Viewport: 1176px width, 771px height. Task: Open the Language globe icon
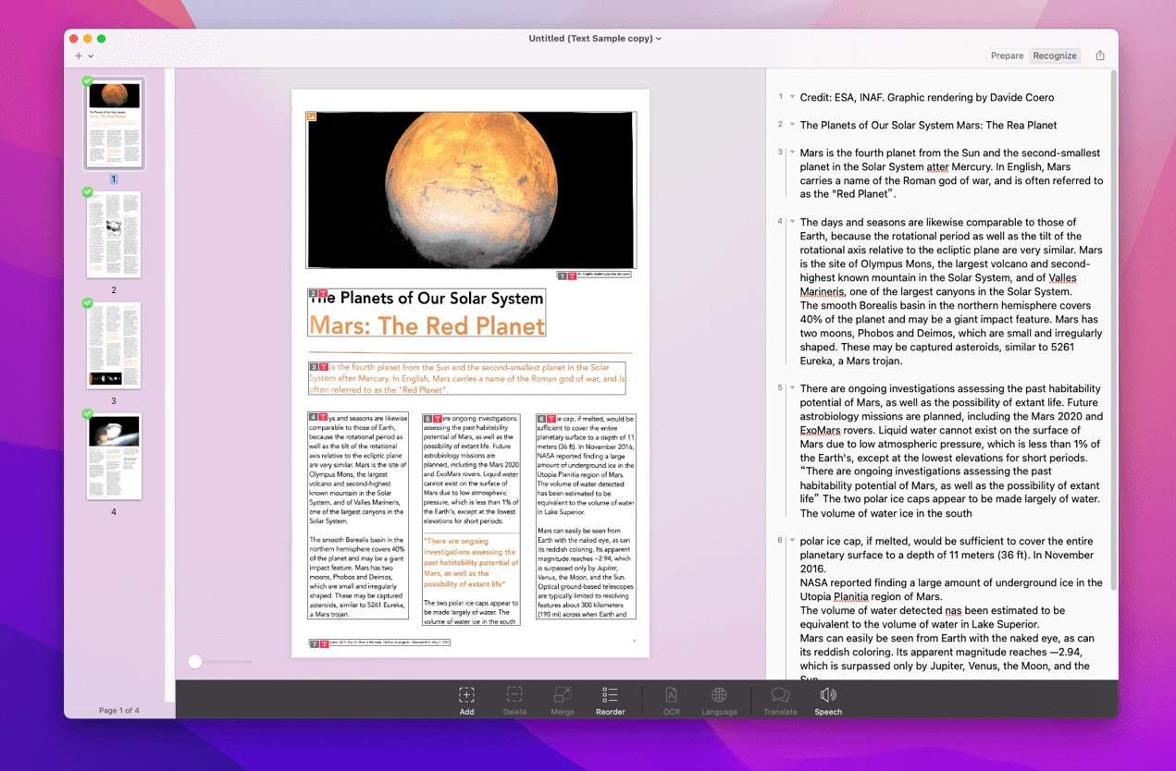pos(719,695)
